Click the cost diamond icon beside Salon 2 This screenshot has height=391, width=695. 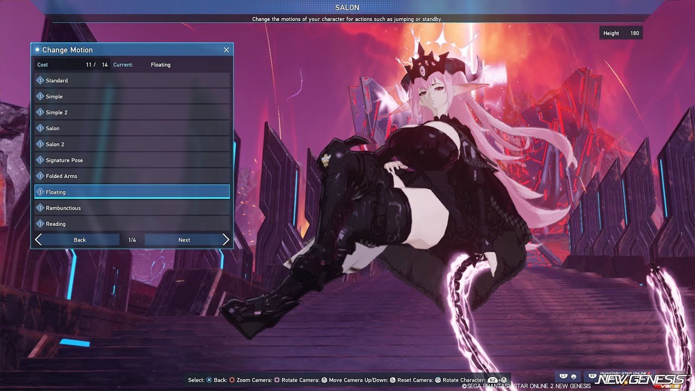click(40, 144)
